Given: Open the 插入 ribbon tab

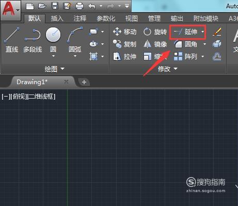Looking at the screenshot, I should (x=57, y=19).
